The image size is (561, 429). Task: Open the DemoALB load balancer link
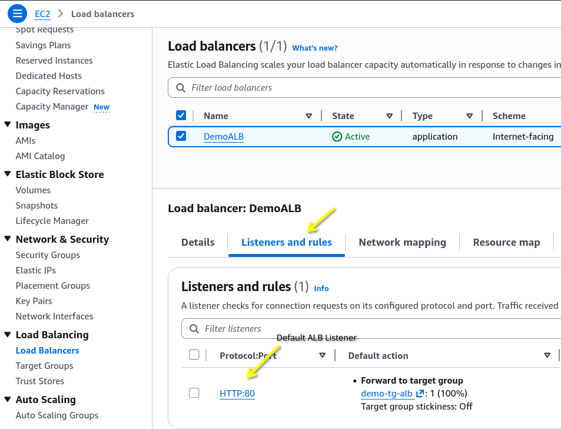[x=224, y=137]
